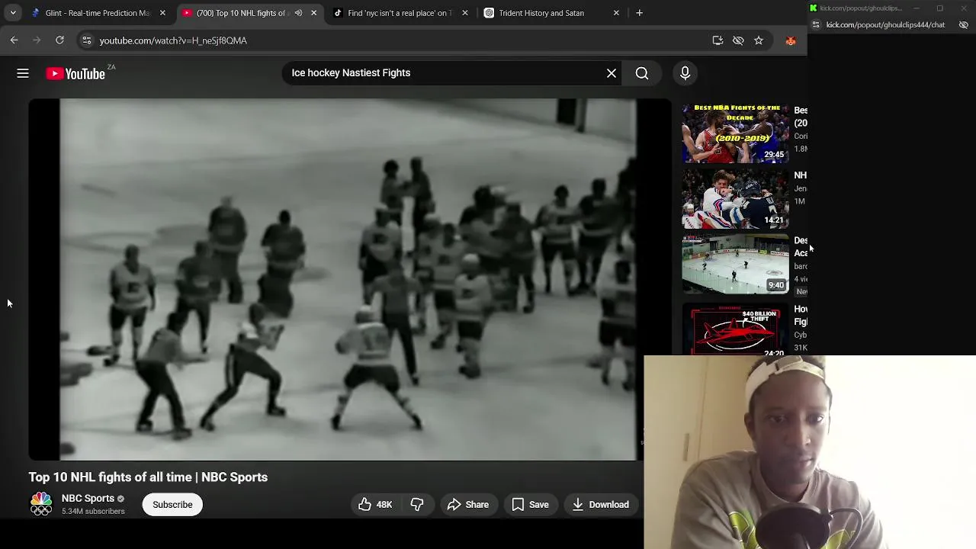Open the NBC Sports channel name link

click(88, 499)
